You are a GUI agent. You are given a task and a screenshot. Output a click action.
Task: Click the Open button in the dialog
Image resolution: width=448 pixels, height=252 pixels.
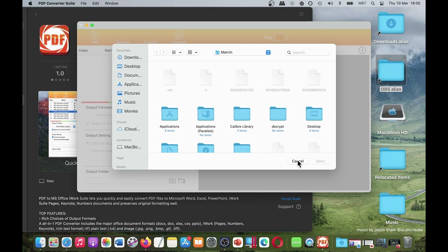(320, 161)
